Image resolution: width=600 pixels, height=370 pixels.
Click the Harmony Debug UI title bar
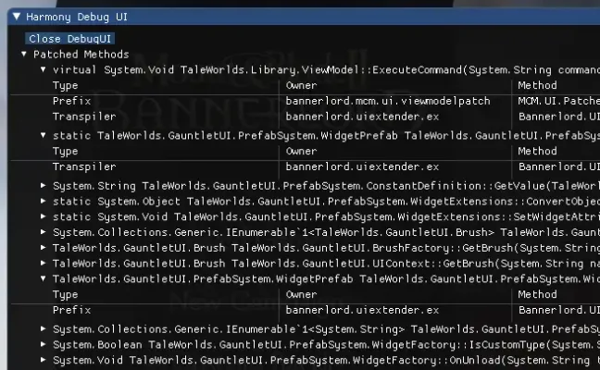coord(278,17)
